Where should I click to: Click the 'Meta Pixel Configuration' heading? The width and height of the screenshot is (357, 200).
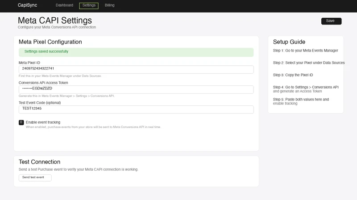(50, 42)
